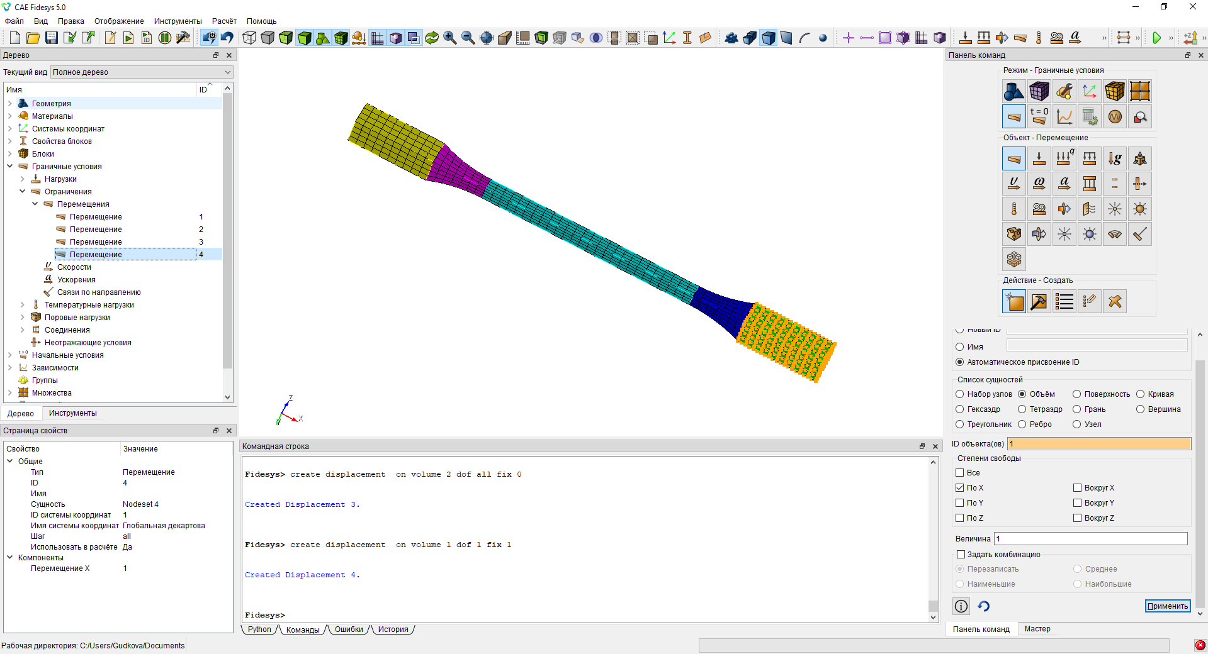Expand the Материалы tree node
This screenshot has height=654, width=1208.
(10, 116)
